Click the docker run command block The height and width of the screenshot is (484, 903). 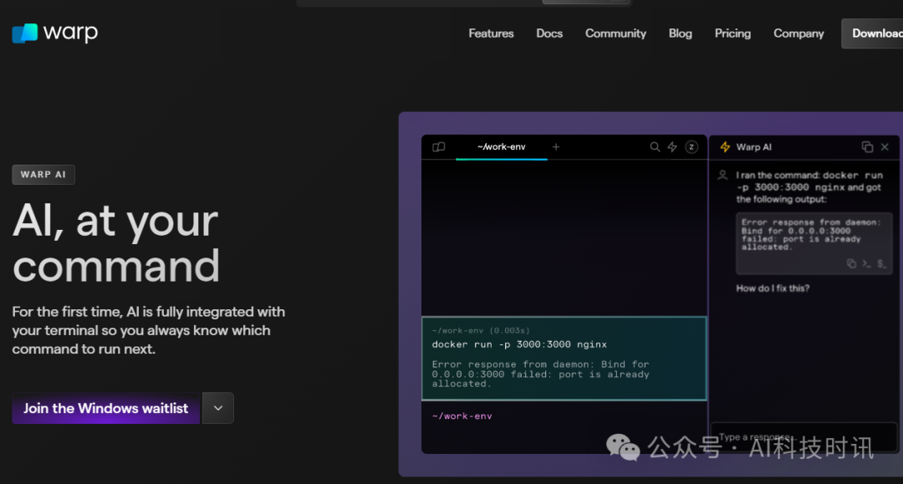pyautogui.click(x=564, y=359)
